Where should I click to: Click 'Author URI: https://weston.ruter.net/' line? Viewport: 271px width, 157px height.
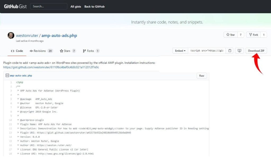pyautogui.click(x=44, y=145)
